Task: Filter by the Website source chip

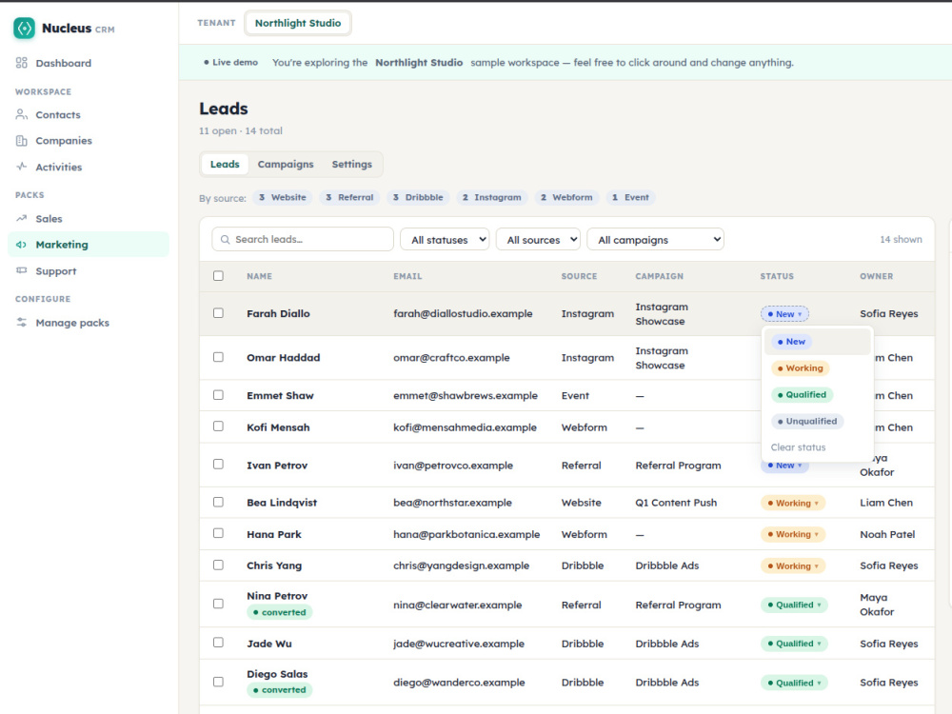Action: click(x=283, y=197)
